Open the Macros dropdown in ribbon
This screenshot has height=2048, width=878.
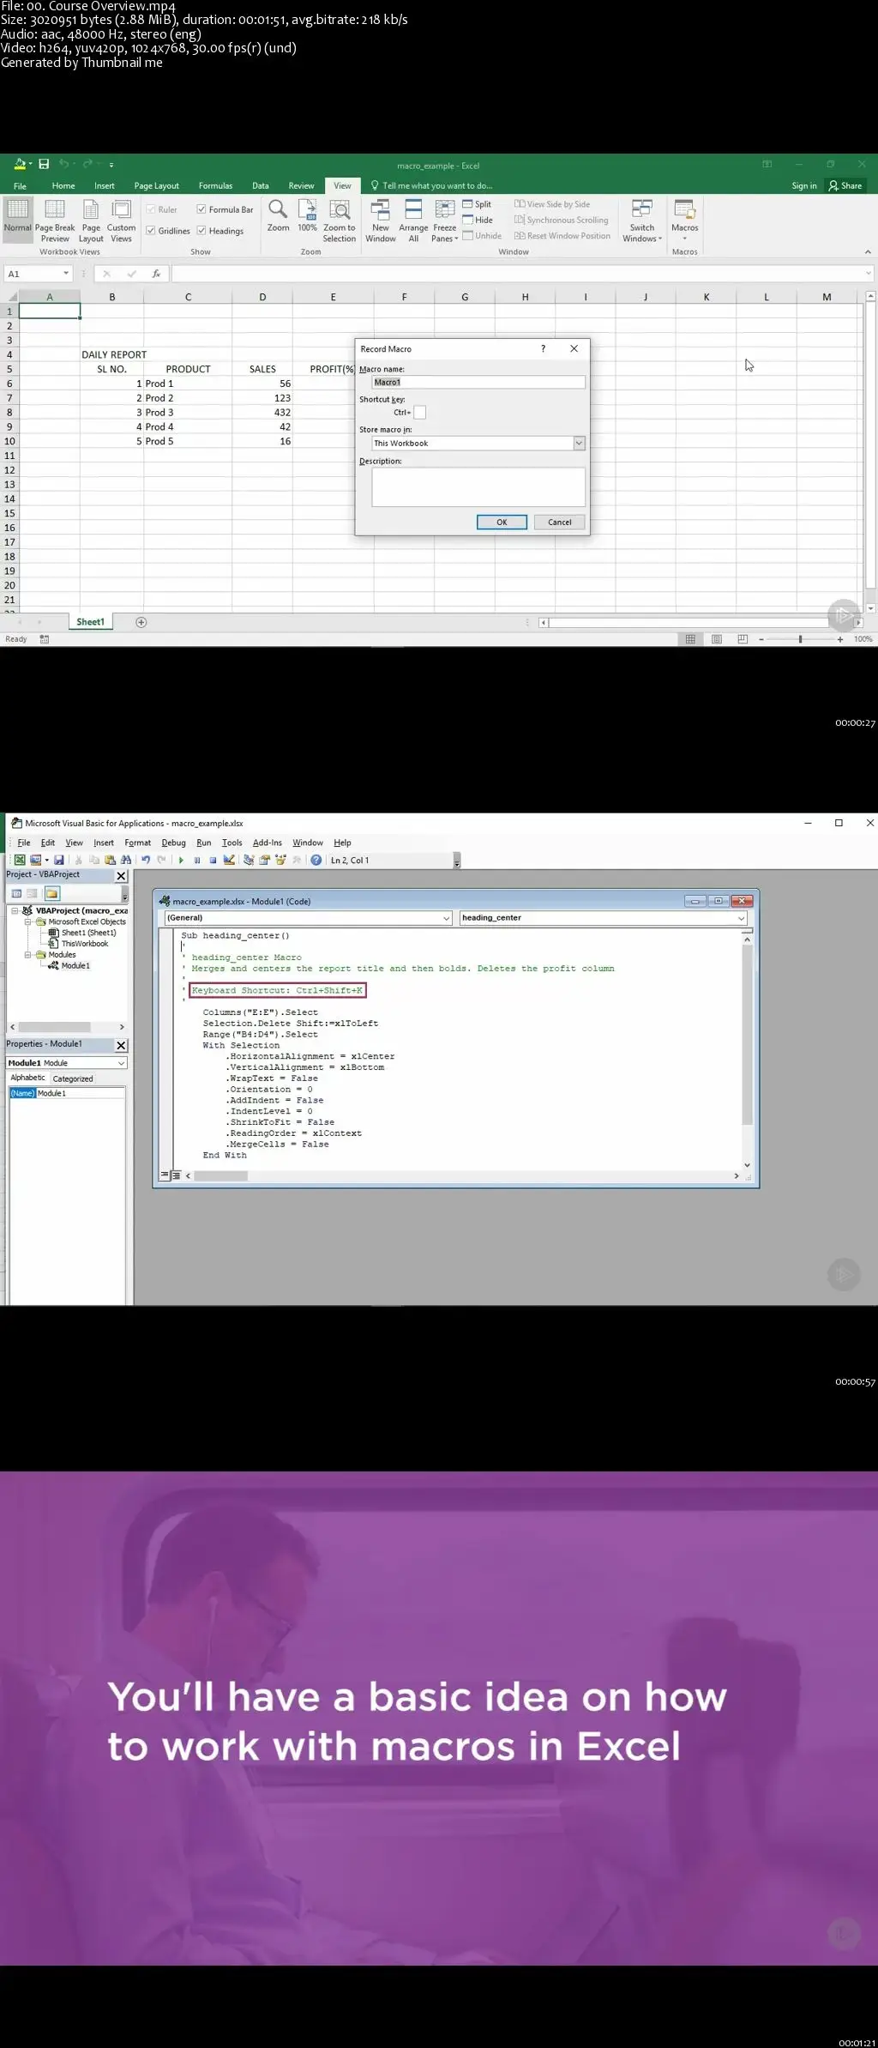coord(684,221)
